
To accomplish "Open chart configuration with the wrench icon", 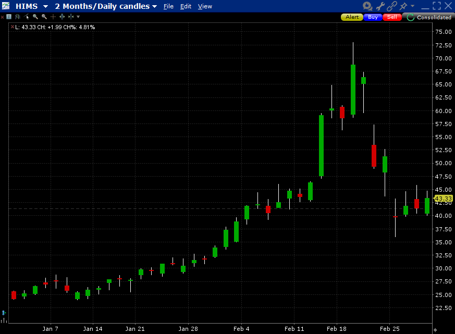I will click(380, 6).
